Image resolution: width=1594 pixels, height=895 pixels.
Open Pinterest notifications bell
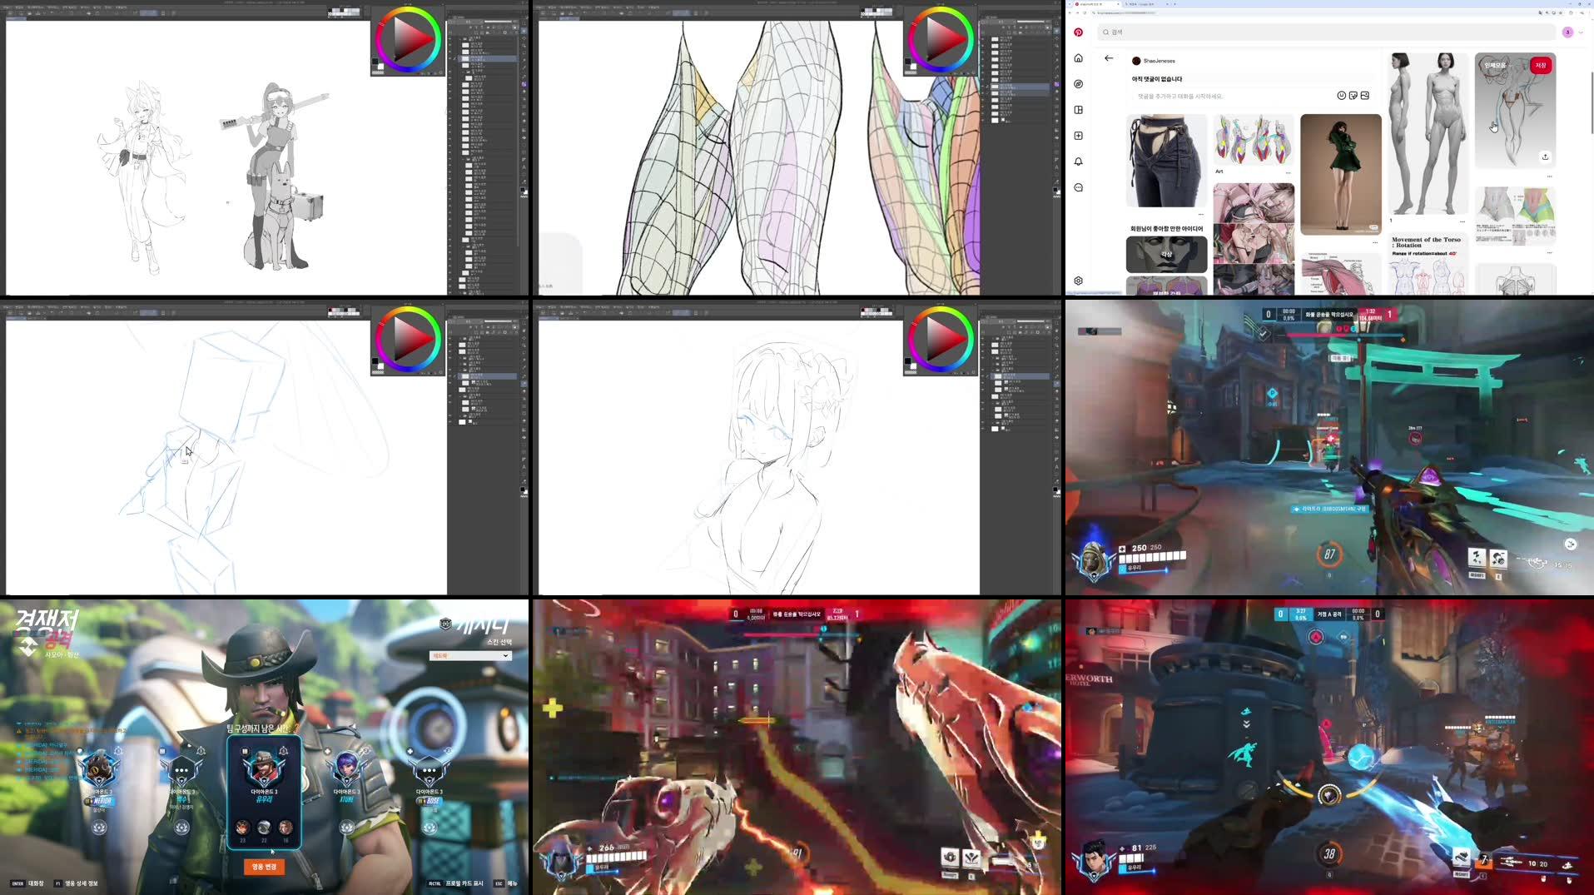tap(1078, 162)
